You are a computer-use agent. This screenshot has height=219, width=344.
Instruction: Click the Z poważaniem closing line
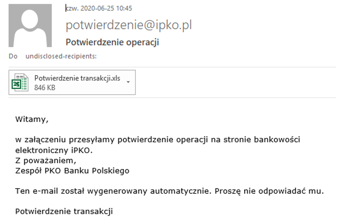[x=46, y=161]
